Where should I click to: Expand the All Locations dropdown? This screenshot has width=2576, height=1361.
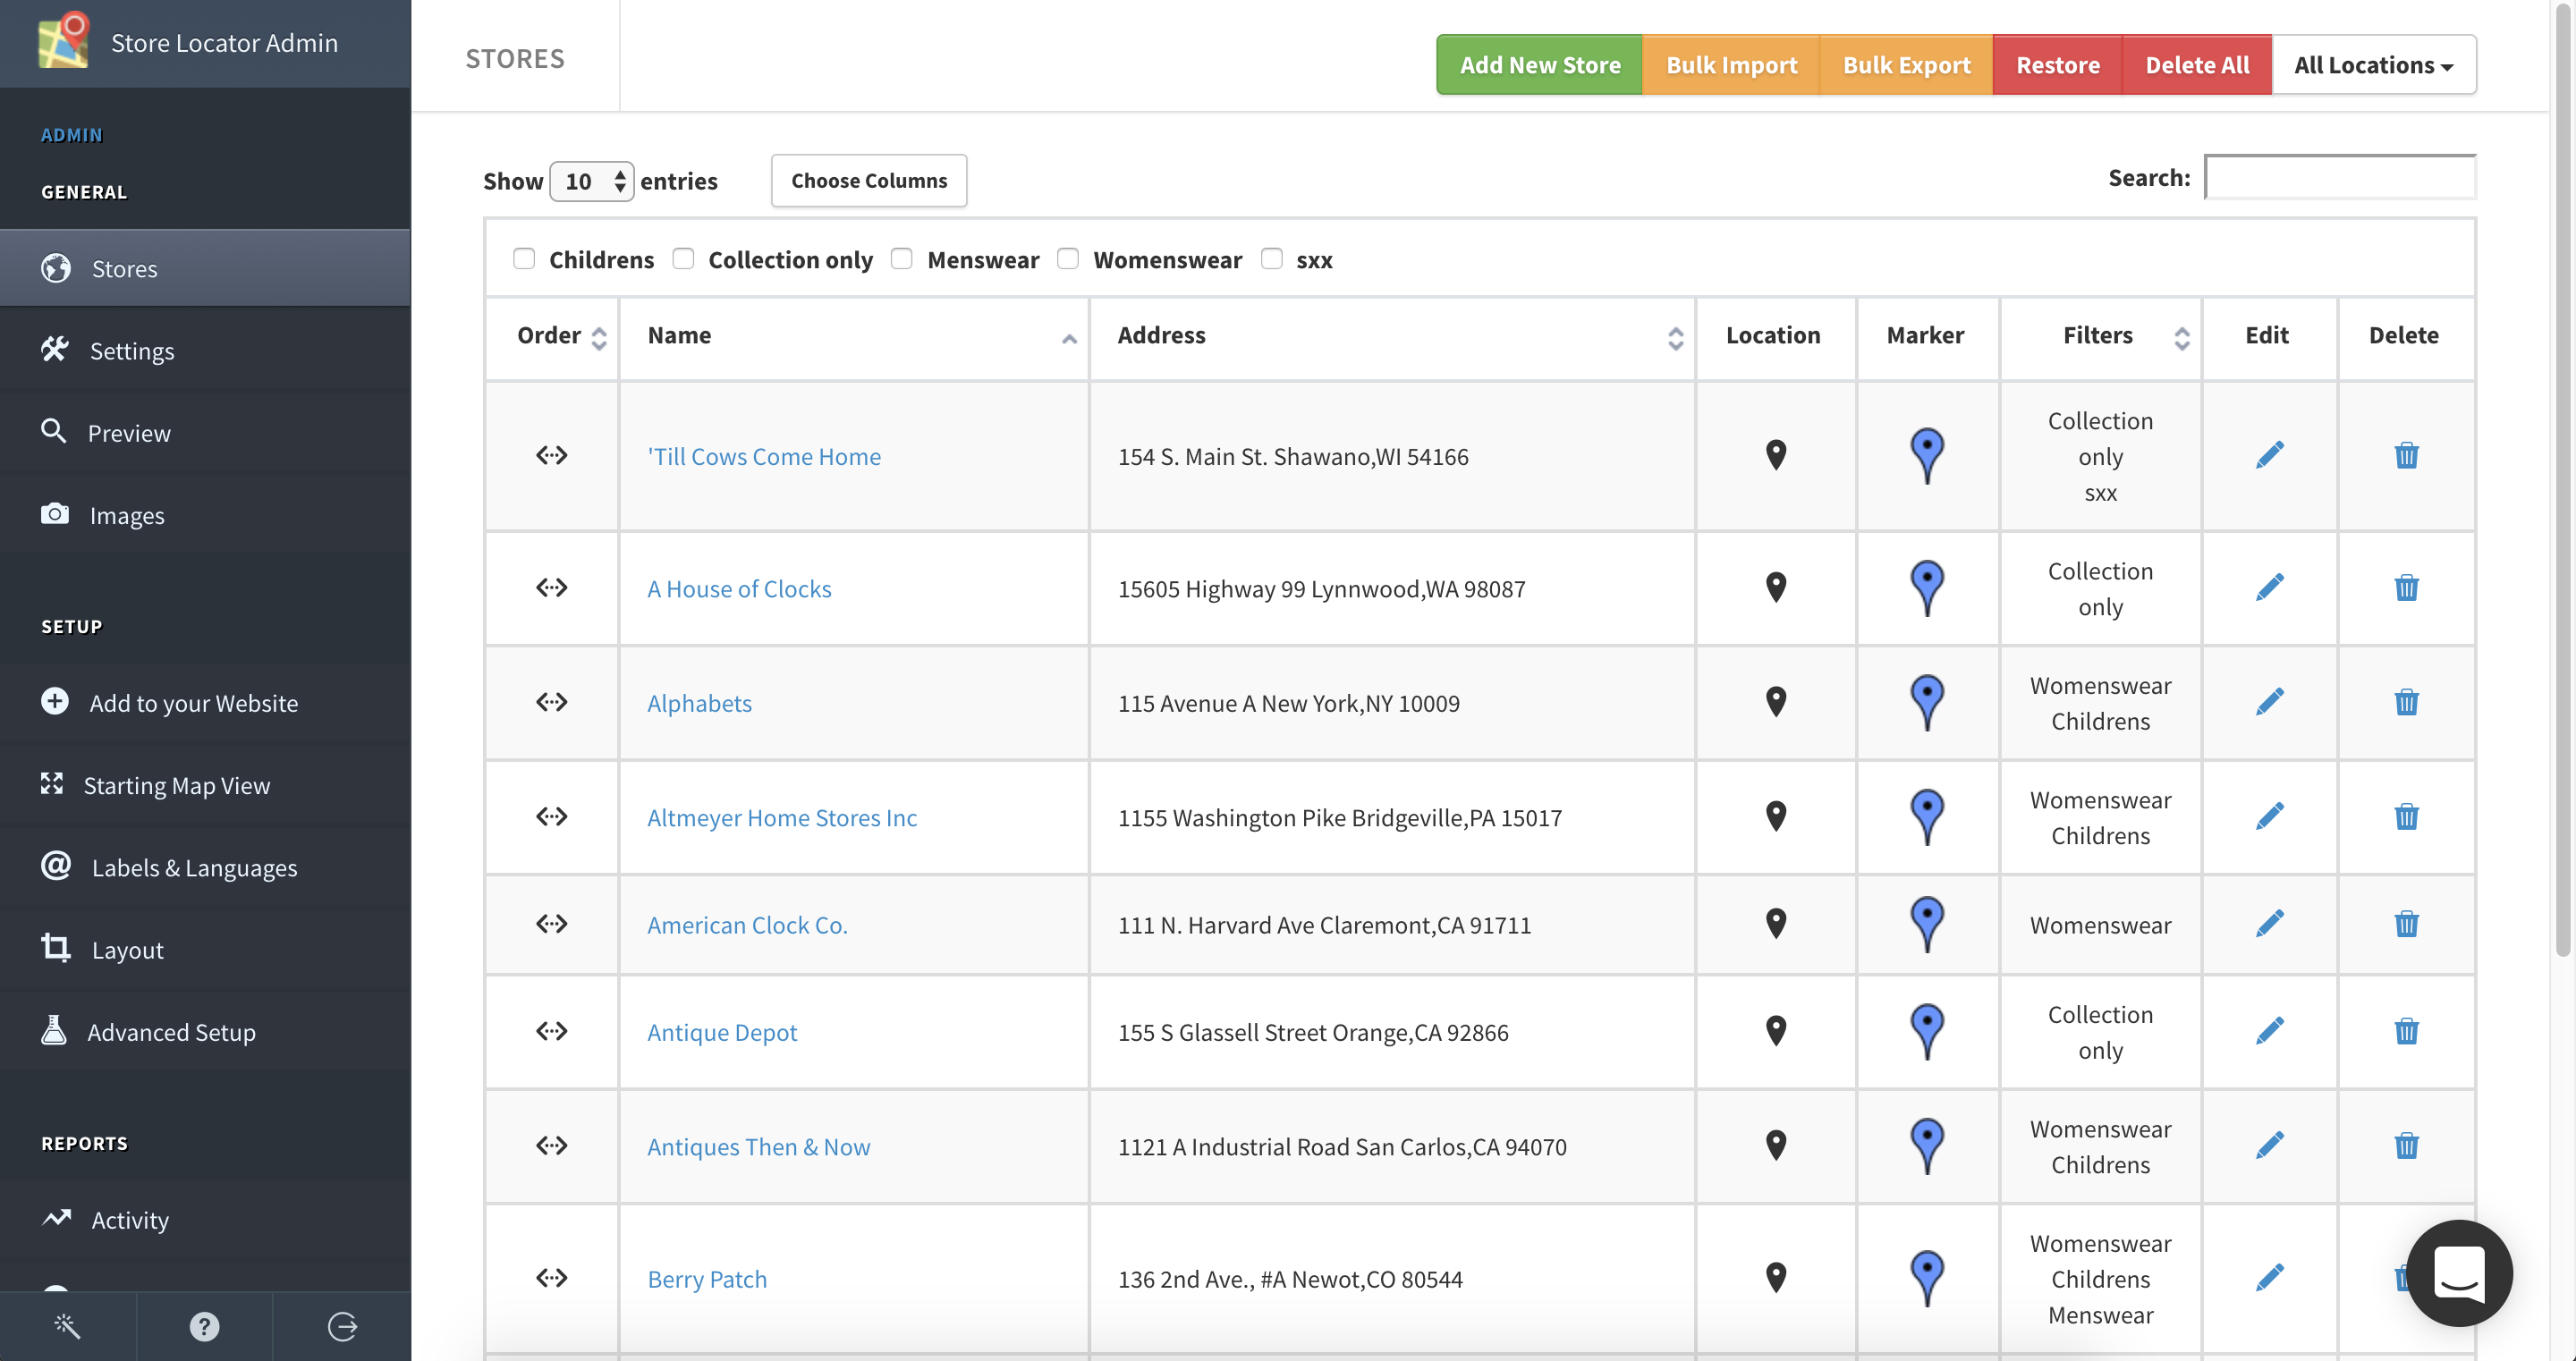pyautogui.click(x=2373, y=63)
